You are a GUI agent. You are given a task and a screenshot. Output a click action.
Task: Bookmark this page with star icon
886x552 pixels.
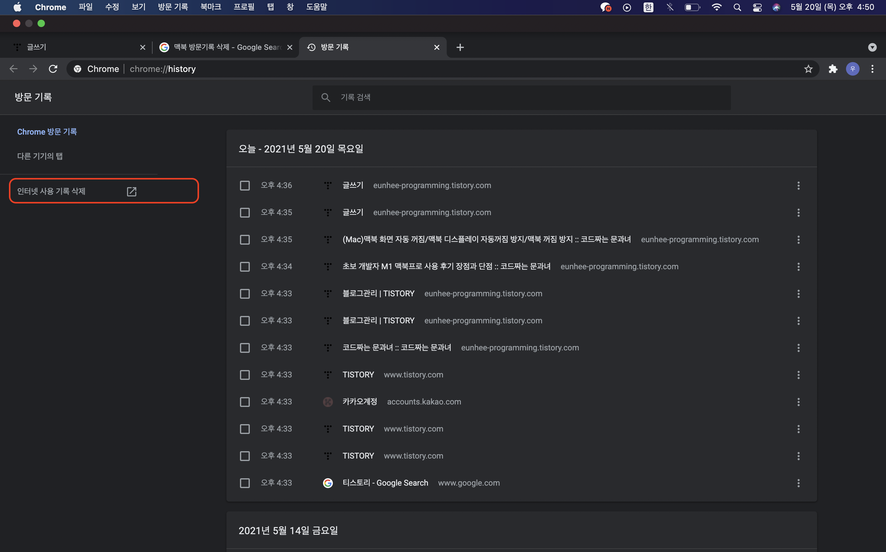click(808, 69)
